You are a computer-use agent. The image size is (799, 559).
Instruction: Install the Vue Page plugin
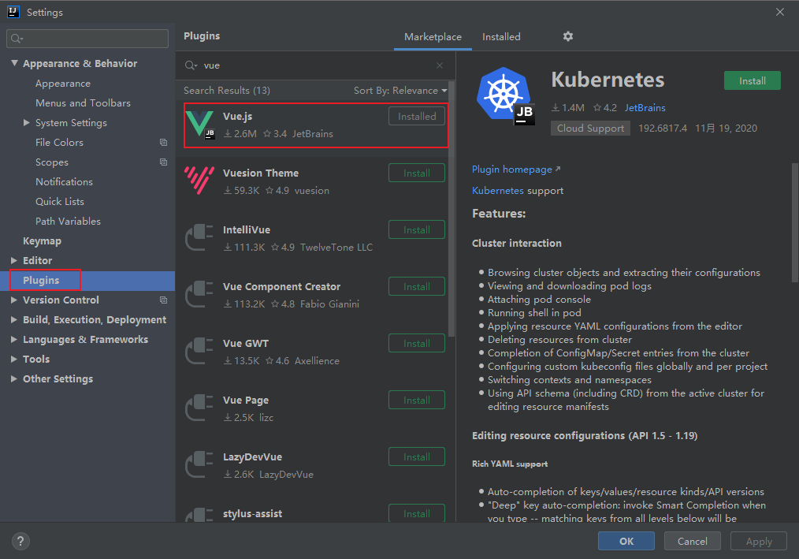pos(417,400)
